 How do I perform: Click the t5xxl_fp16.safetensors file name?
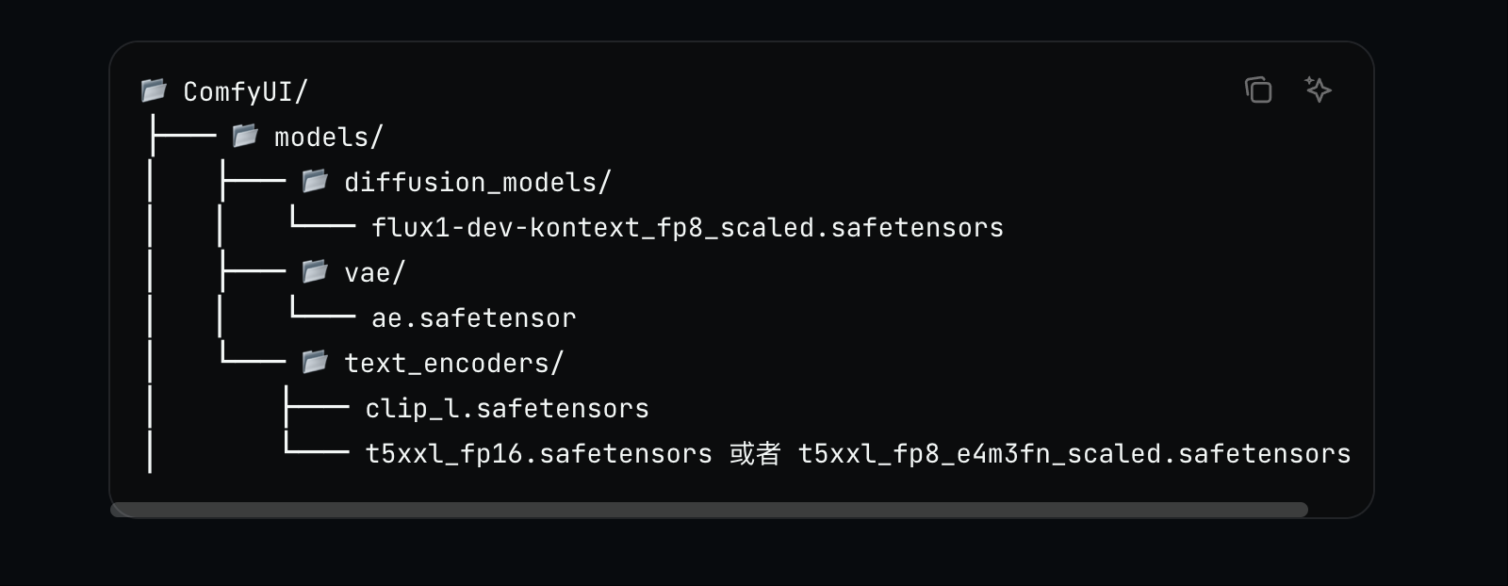[x=538, y=454]
